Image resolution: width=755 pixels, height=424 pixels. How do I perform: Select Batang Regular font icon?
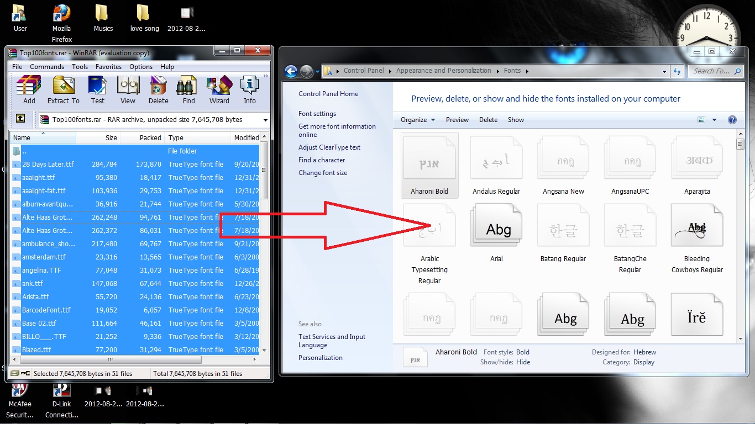coord(563,232)
